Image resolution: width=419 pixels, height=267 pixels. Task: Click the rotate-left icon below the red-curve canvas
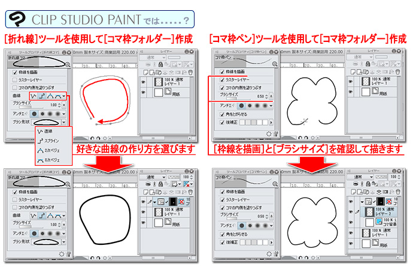pos(92,138)
